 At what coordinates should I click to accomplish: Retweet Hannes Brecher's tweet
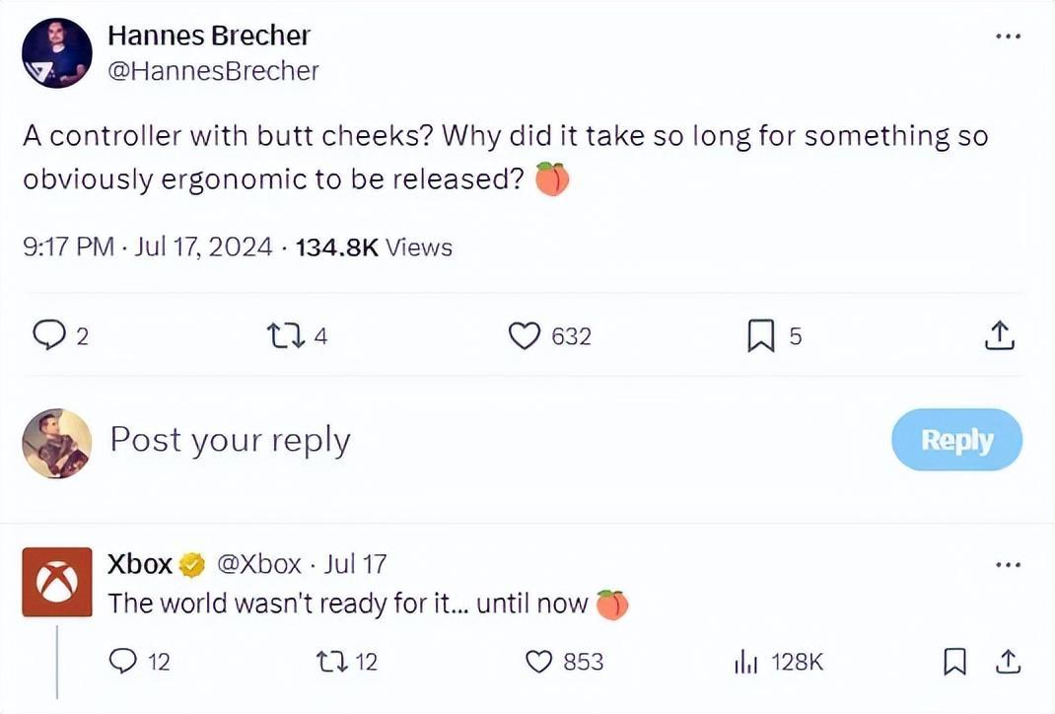(285, 336)
